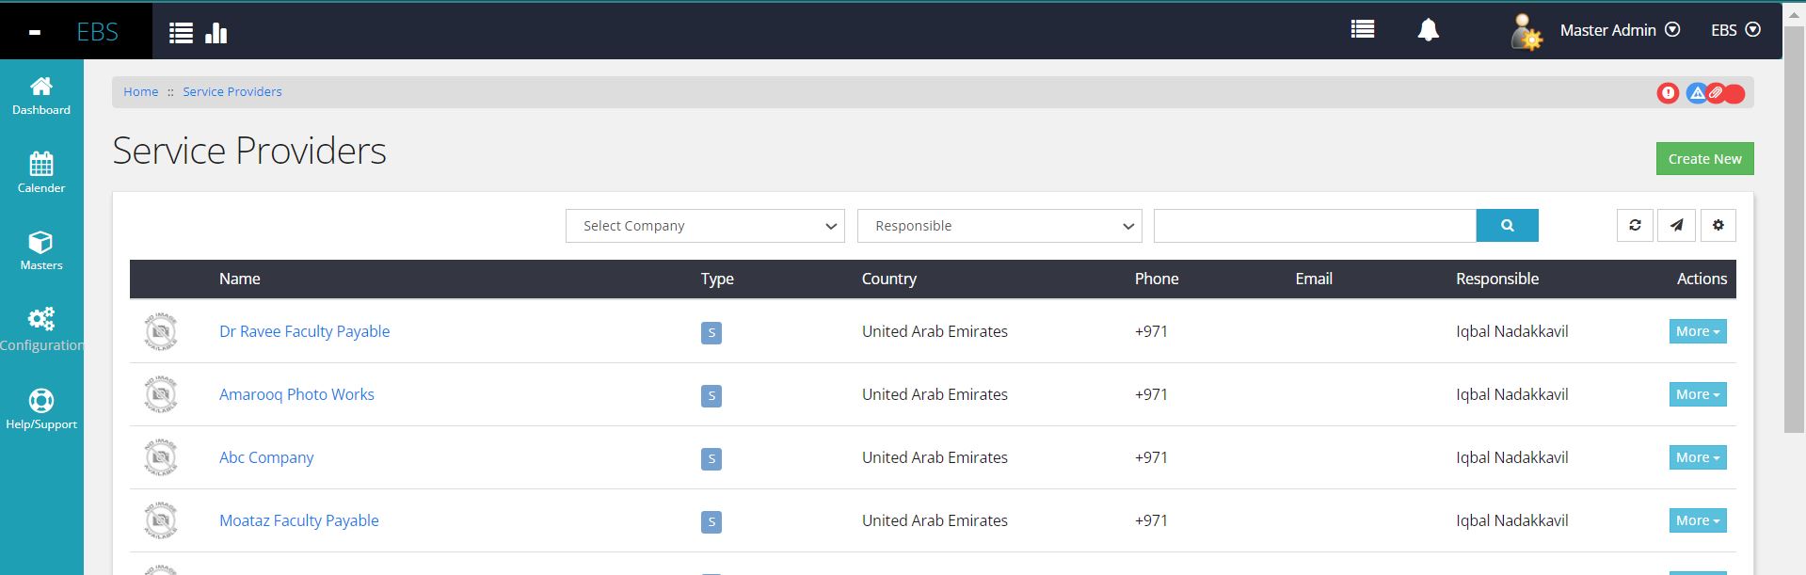Open the Select Company dropdown
This screenshot has width=1806, height=575.
705,226
